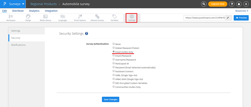This screenshot has width=251, height=107.
Task: Edit survey URL with pencil icon
Action: pyautogui.click(x=228, y=18)
